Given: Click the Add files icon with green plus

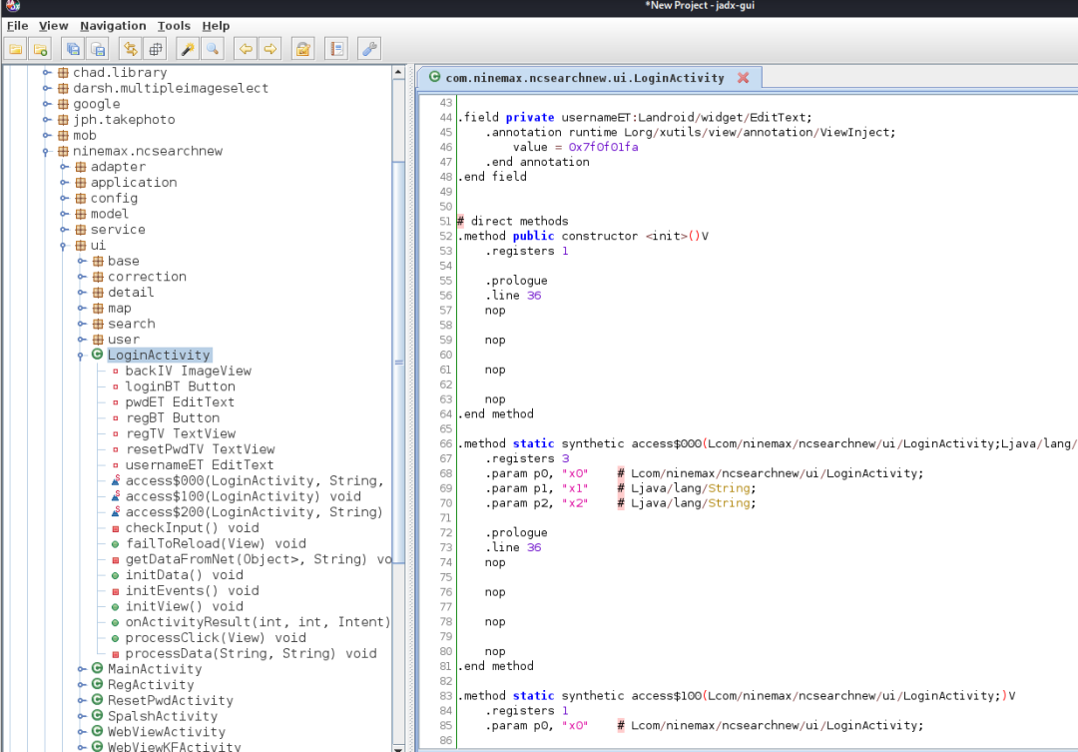Looking at the screenshot, I should 40,48.
